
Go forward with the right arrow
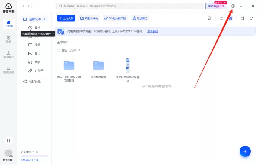click(x=29, y=6)
